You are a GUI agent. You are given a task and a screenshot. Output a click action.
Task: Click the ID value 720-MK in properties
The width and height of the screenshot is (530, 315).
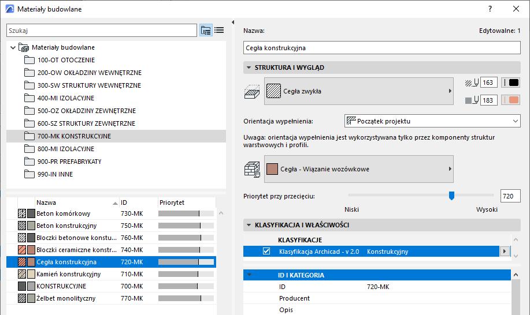tap(378, 287)
